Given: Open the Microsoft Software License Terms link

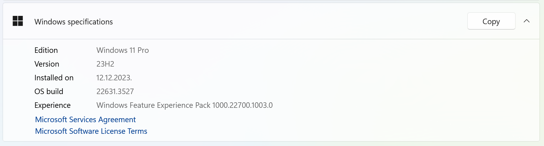Looking at the screenshot, I should click(x=91, y=131).
